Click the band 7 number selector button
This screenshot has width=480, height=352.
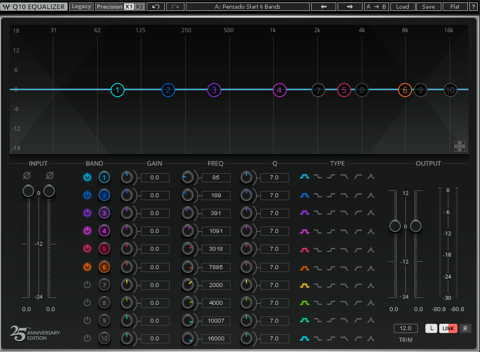click(x=104, y=285)
